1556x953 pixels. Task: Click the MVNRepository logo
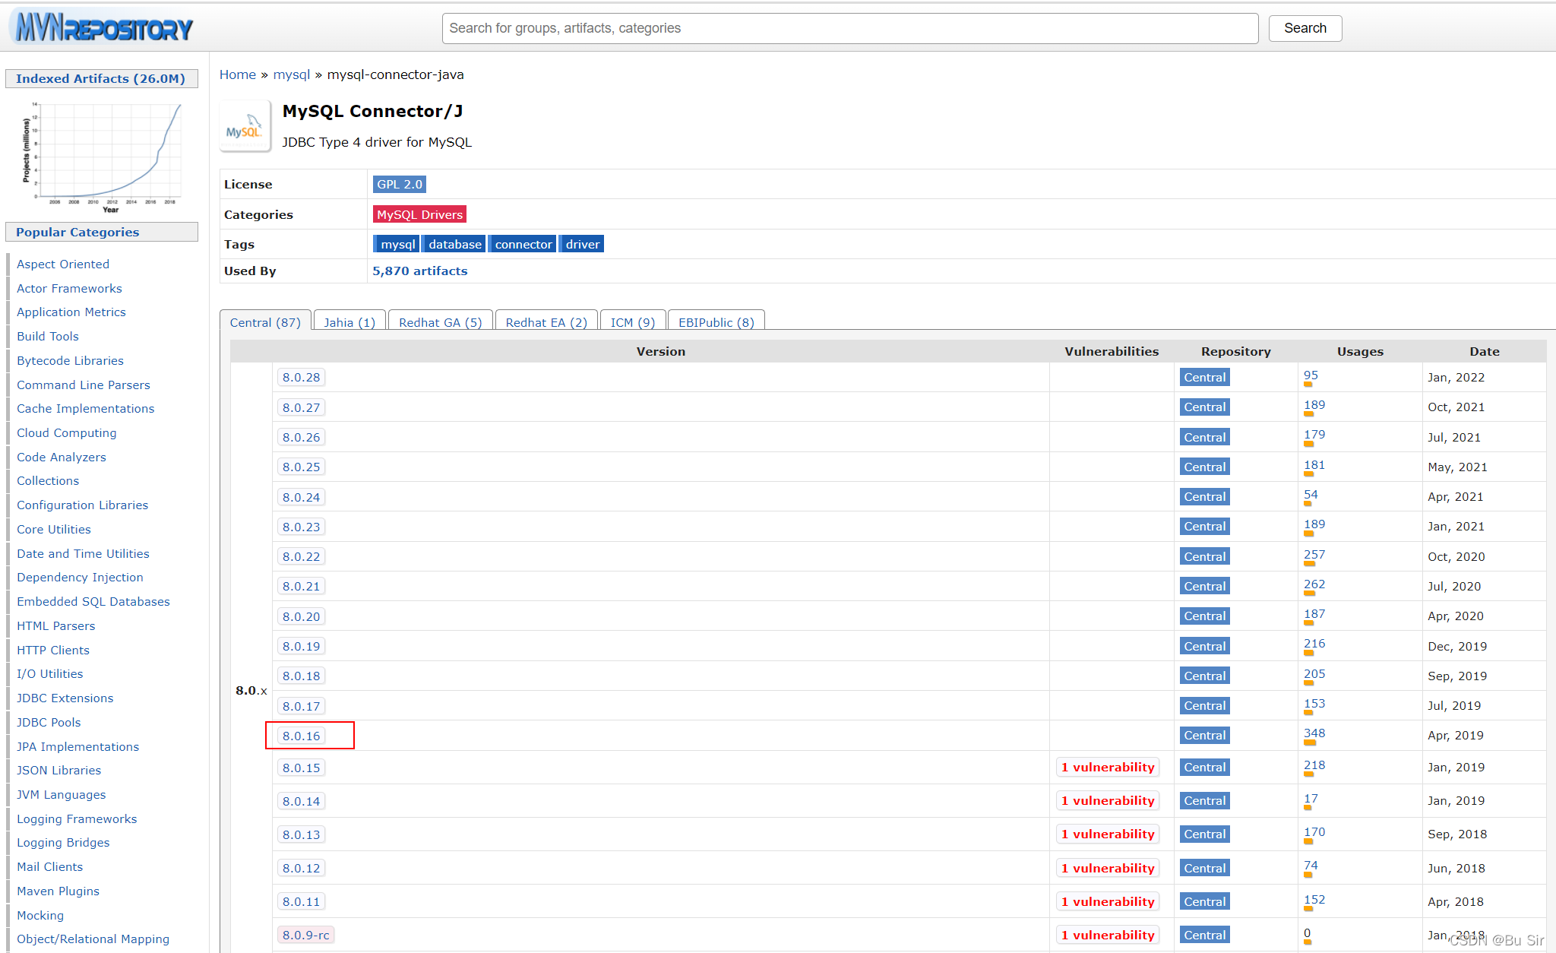click(x=103, y=27)
